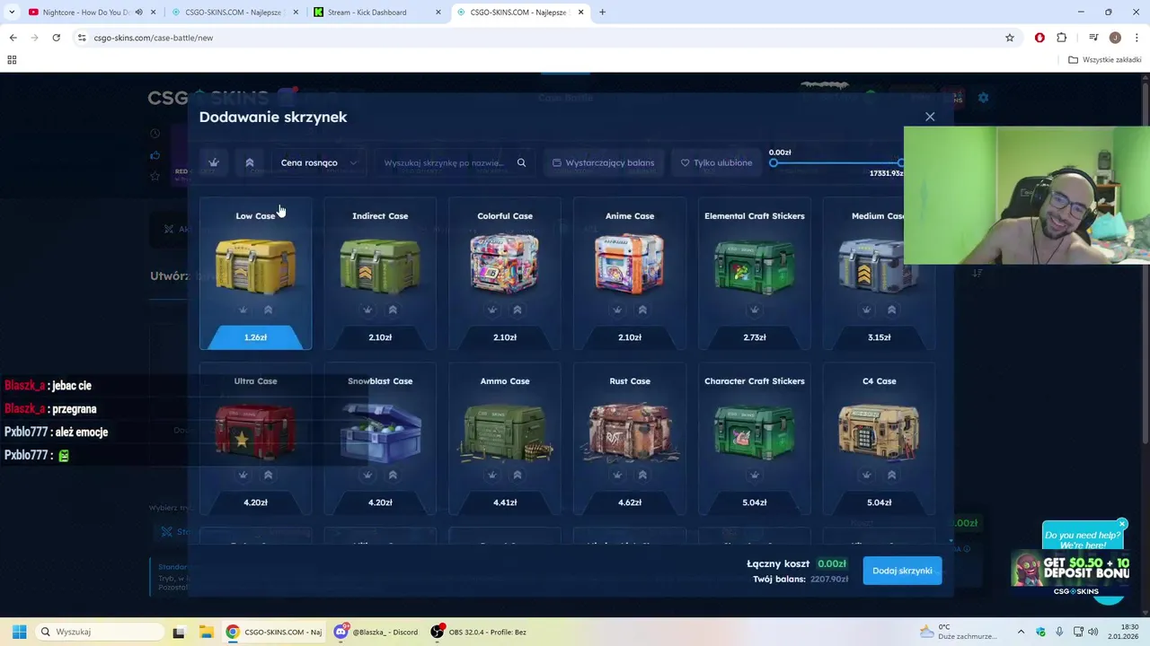Open the browser extensions puzzle icon
1150x646 pixels.
1062,38
